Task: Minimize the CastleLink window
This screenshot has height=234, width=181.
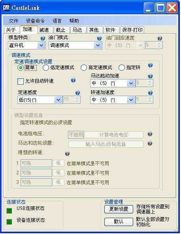Action: [149, 8]
